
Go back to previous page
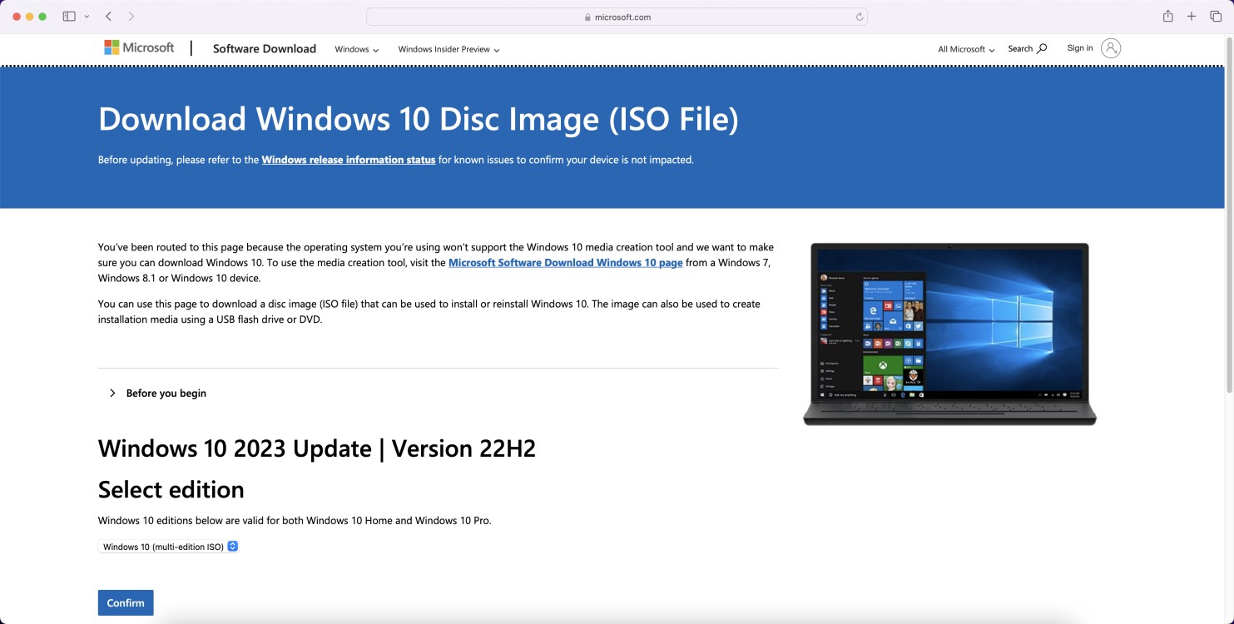point(109,17)
